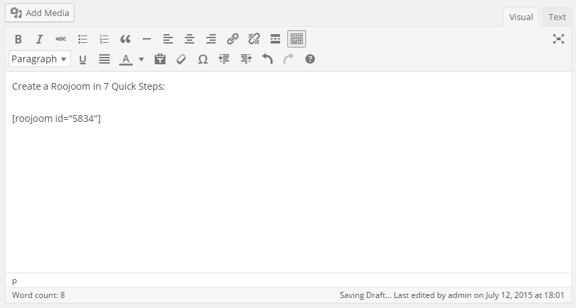
Task: Undo the last action
Action: [x=267, y=59]
